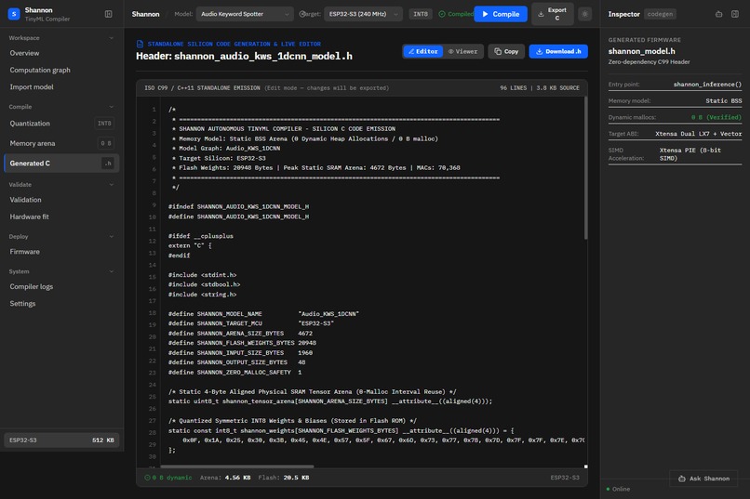Open the Model dropdown Audio Keyword Spotter
This screenshot has width=750, height=499.
(x=245, y=14)
